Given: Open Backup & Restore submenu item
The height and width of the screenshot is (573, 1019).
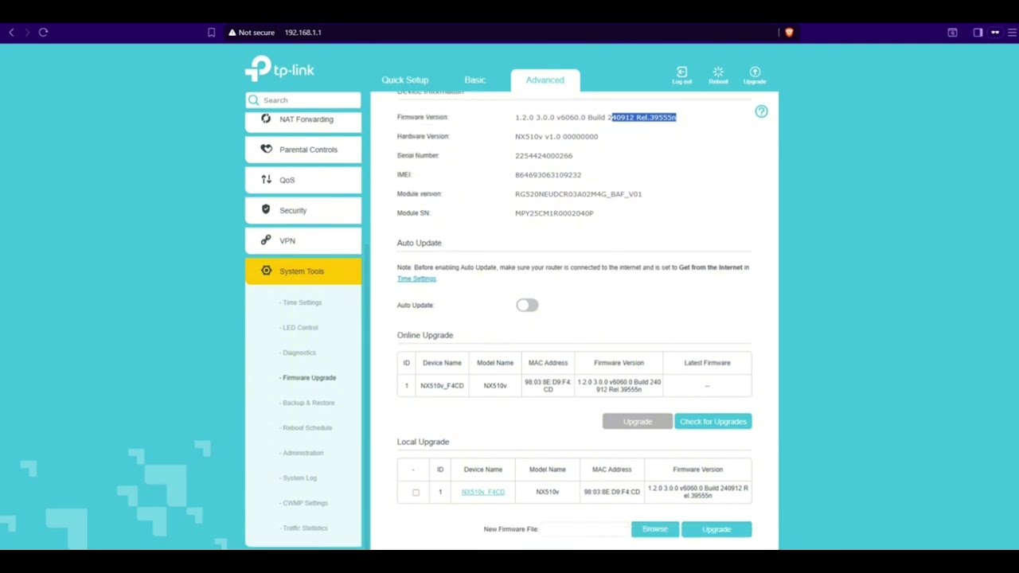Looking at the screenshot, I should click(307, 403).
